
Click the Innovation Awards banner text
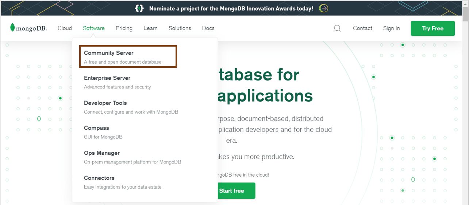[x=231, y=8]
